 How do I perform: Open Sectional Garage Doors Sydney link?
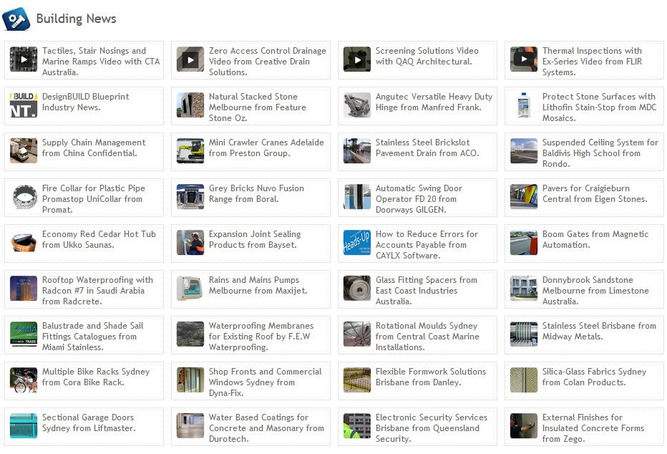[89, 422]
